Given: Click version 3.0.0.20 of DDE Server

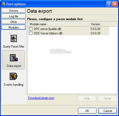Looking at the screenshot, I should (95, 33).
